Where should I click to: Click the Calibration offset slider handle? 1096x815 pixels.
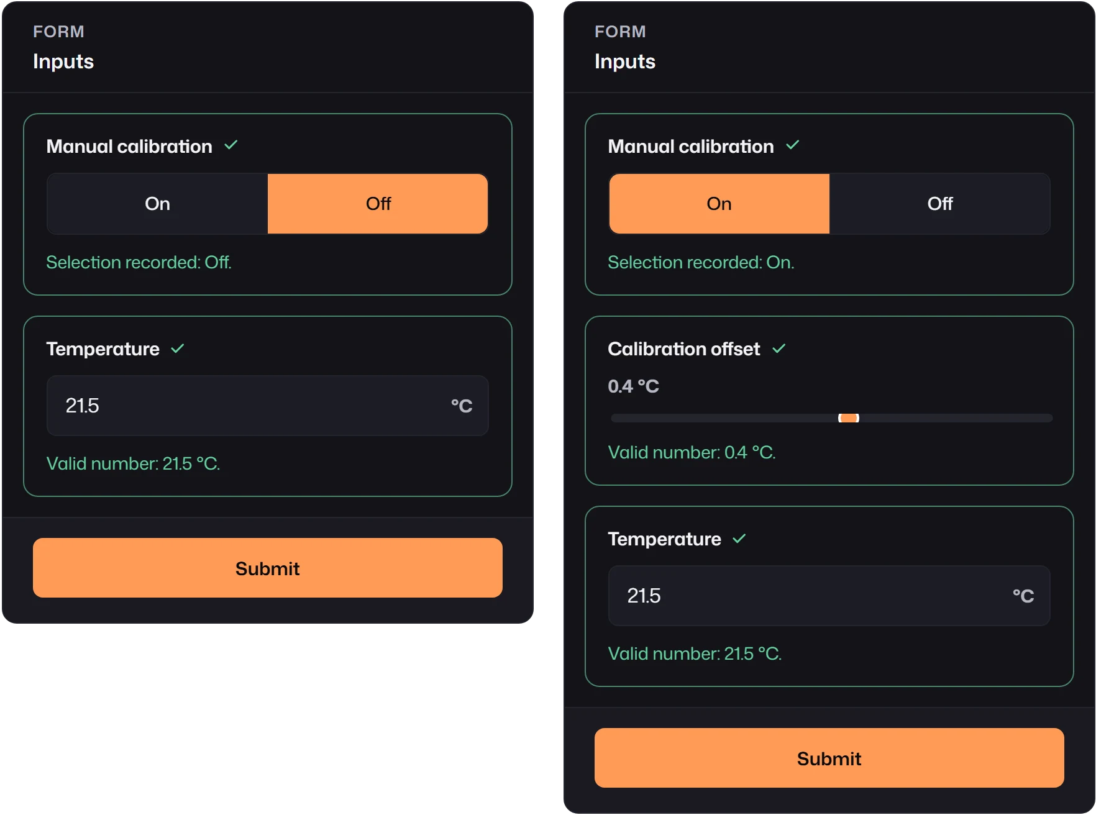click(849, 418)
